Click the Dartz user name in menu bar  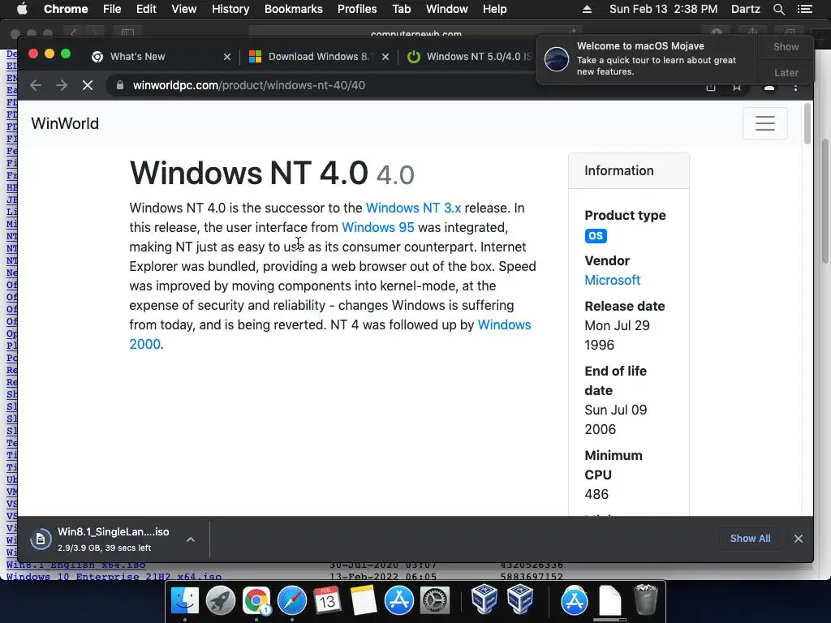click(x=745, y=9)
